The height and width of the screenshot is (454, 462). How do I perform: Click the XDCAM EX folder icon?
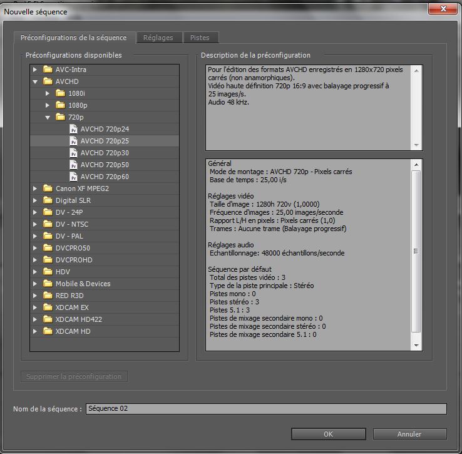pos(48,307)
